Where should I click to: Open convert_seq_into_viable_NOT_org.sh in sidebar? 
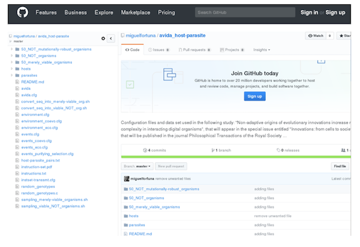coord(54,108)
